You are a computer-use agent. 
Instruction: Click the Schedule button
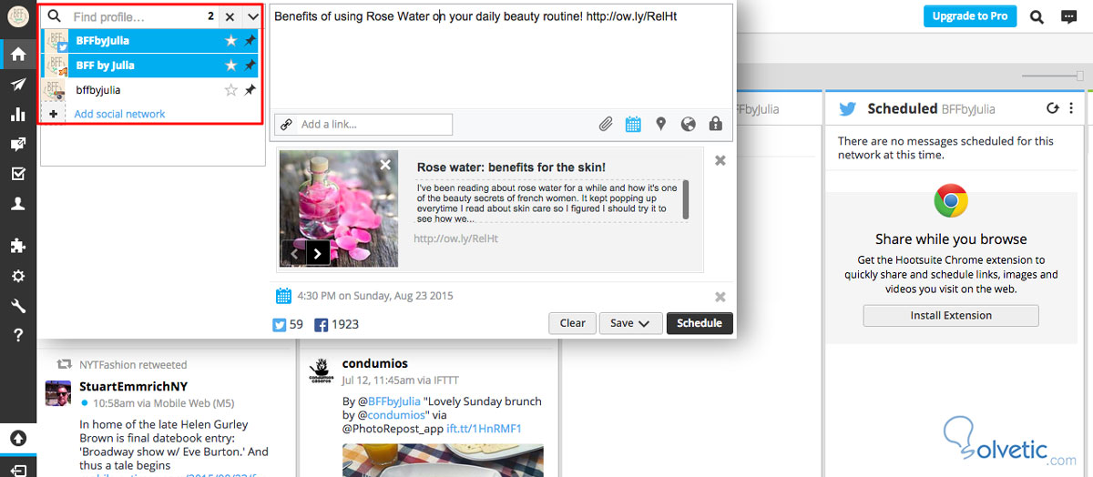700,323
